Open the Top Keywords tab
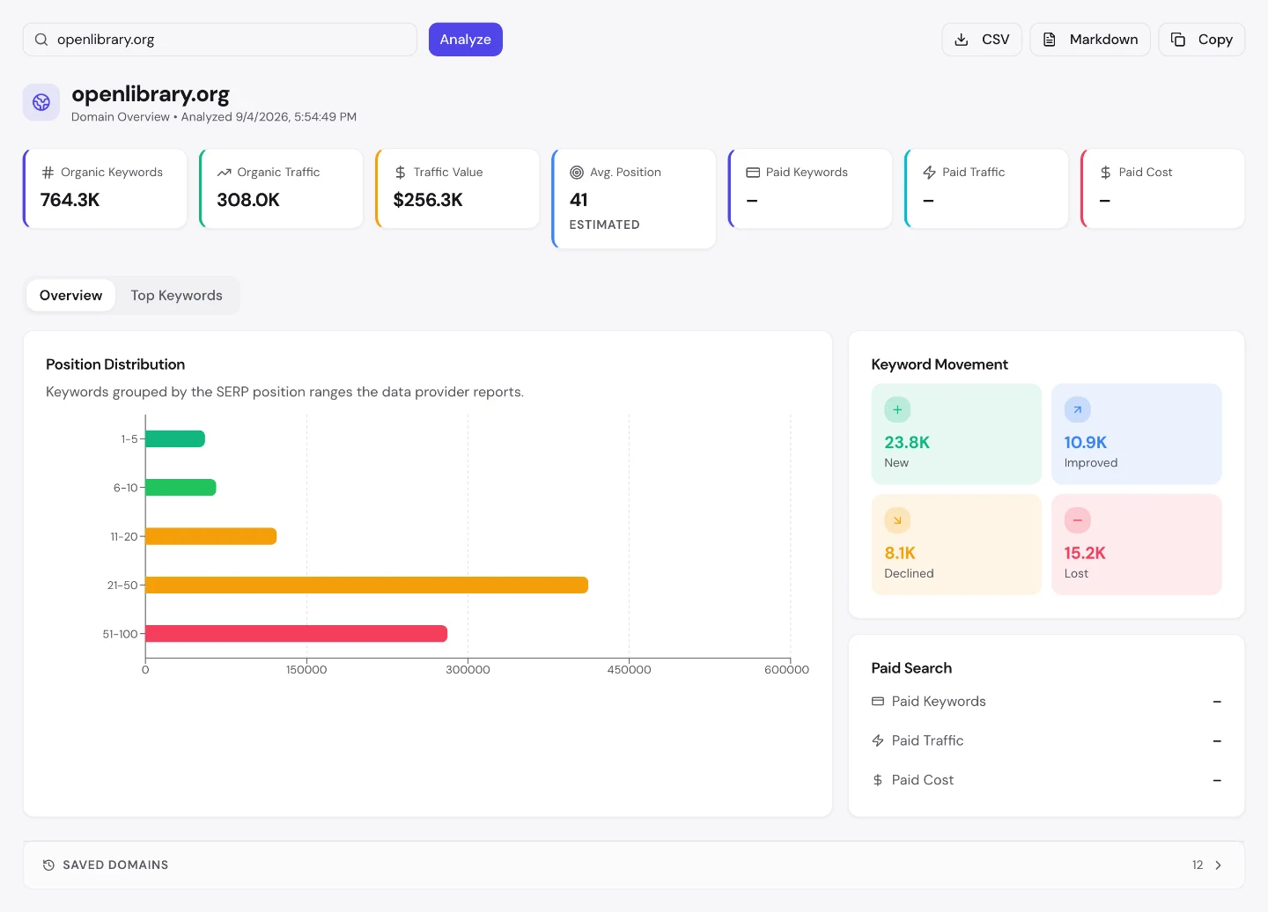Viewport: 1268px width, 913px height. [176, 296]
